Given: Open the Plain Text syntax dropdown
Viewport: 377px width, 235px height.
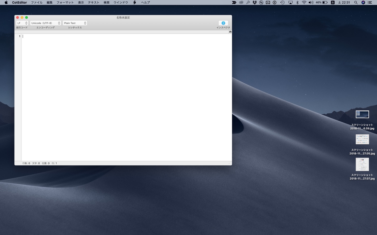Looking at the screenshot, I should pyautogui.click(x=75, y=23).
